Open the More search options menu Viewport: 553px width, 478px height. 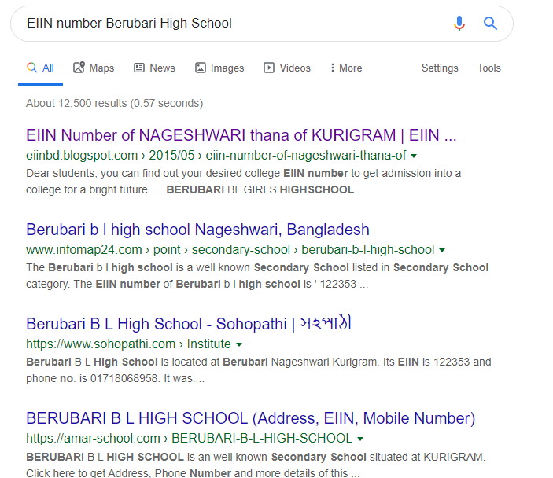click(x=346, y=68)
